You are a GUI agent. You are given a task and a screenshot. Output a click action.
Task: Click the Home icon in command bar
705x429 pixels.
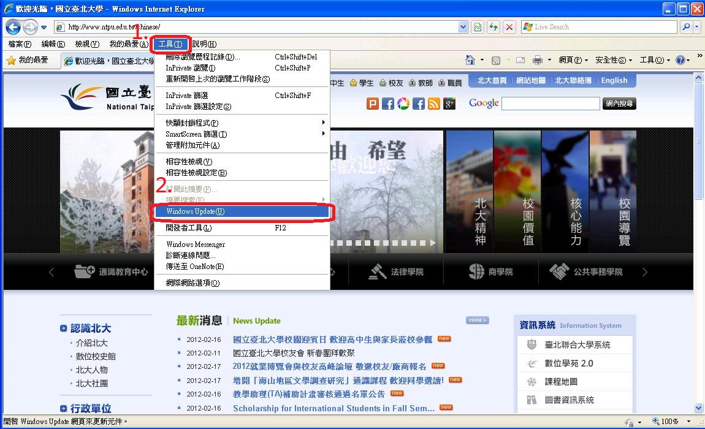coord(470,60)
